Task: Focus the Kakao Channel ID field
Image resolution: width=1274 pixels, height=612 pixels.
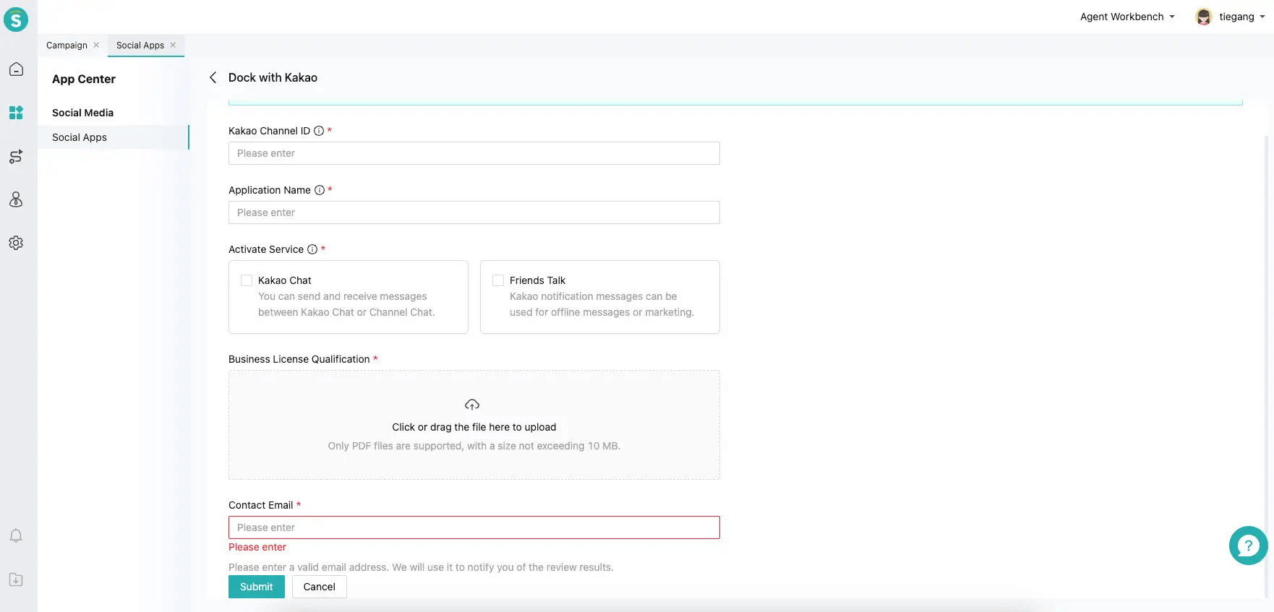Action: tap(474, 153)
